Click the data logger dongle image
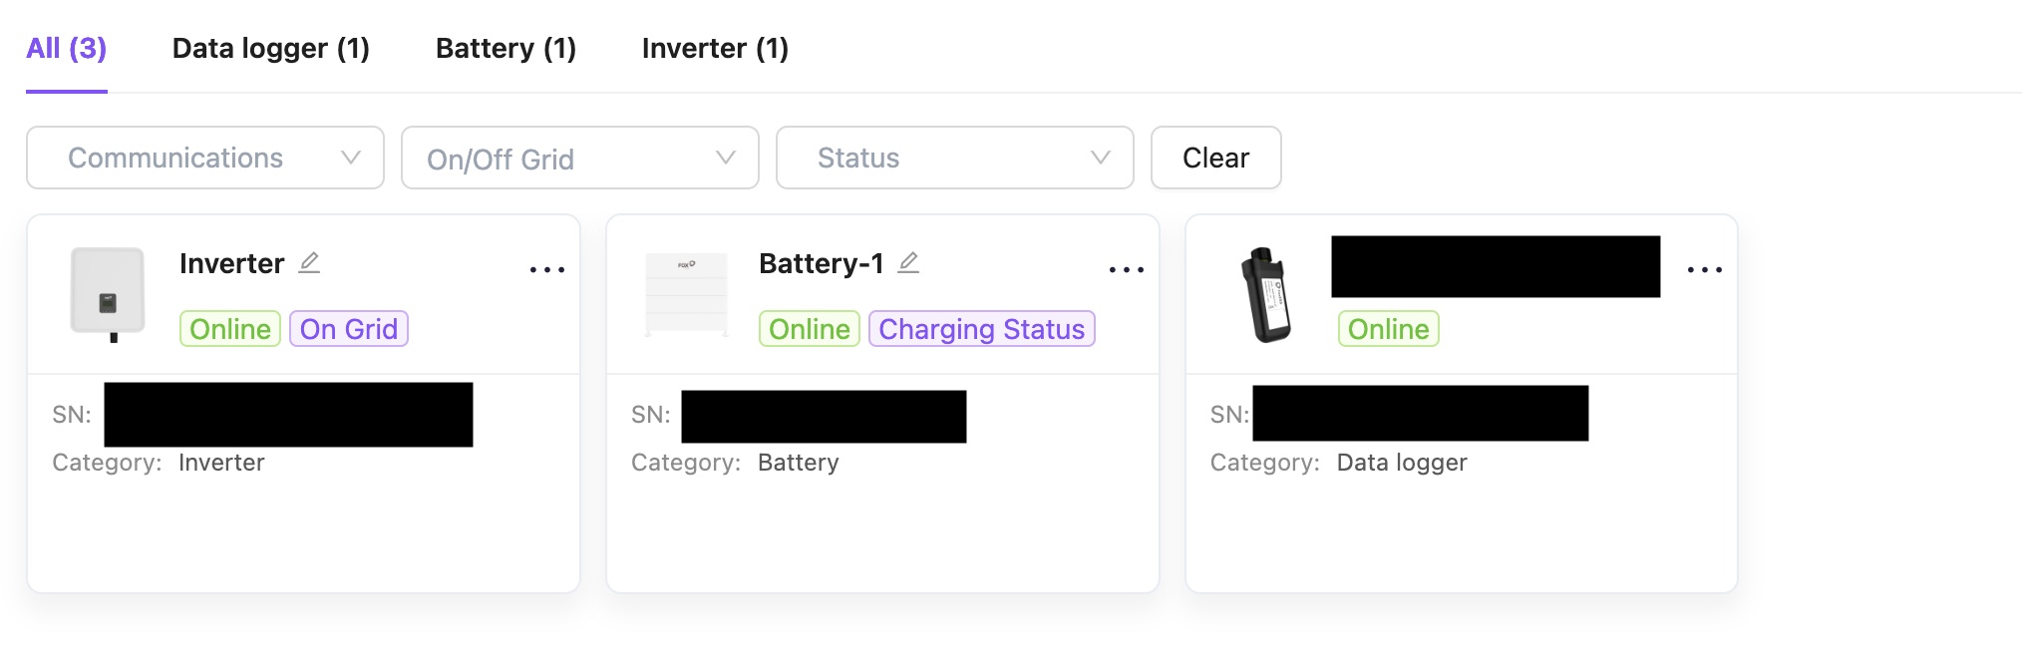The height and width of the screenshot is (664, 2022). (1266, 295)
